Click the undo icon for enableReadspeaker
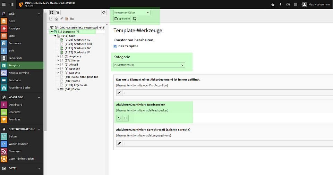333x175 pixels. (x=119, y=118)
